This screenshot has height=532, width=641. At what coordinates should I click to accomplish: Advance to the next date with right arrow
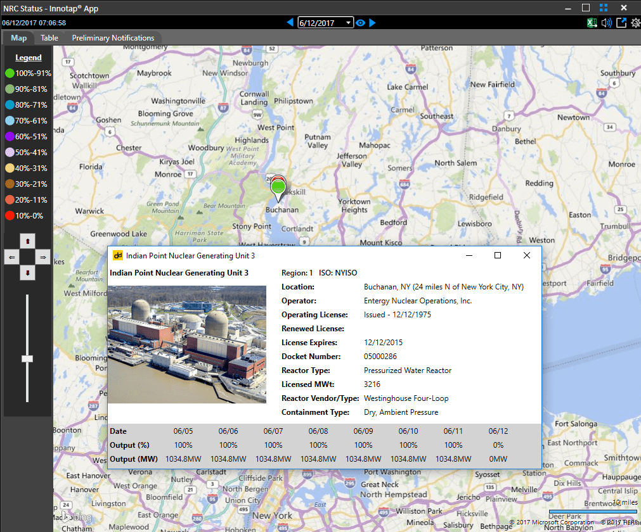point(372,22)
